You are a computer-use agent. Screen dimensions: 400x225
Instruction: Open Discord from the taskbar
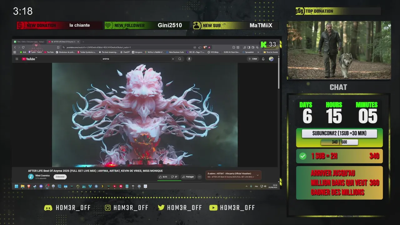[41, 186]
